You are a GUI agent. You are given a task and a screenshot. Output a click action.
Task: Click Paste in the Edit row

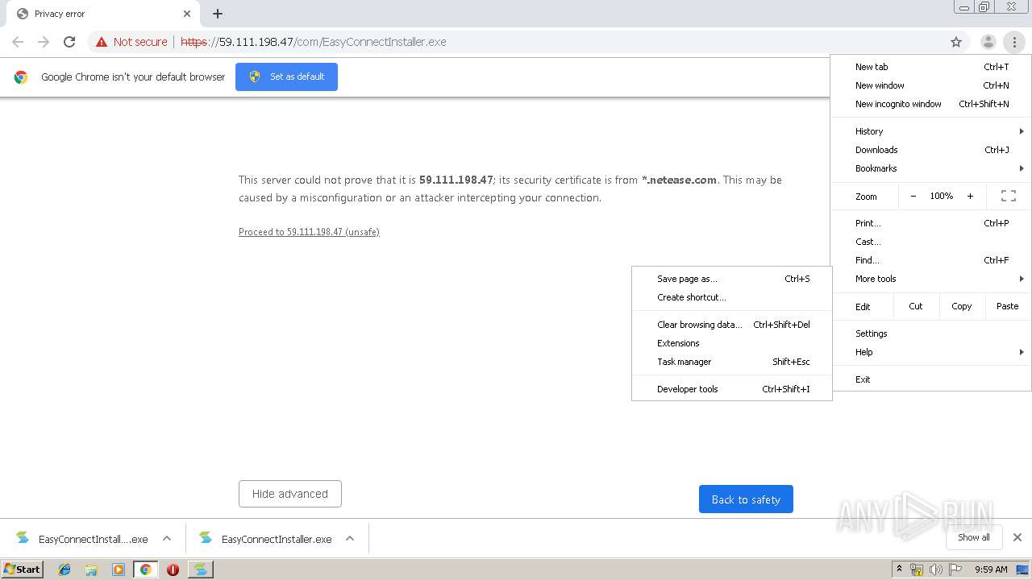coord(1008,306)
